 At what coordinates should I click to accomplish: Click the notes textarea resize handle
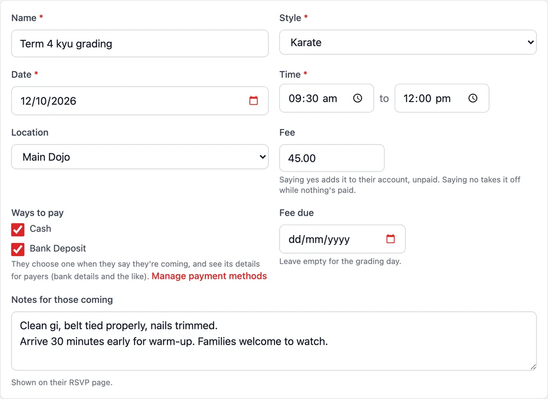[533, 367]
